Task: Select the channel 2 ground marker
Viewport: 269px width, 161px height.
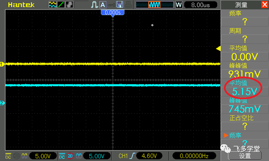Action: tap(2, 103)
